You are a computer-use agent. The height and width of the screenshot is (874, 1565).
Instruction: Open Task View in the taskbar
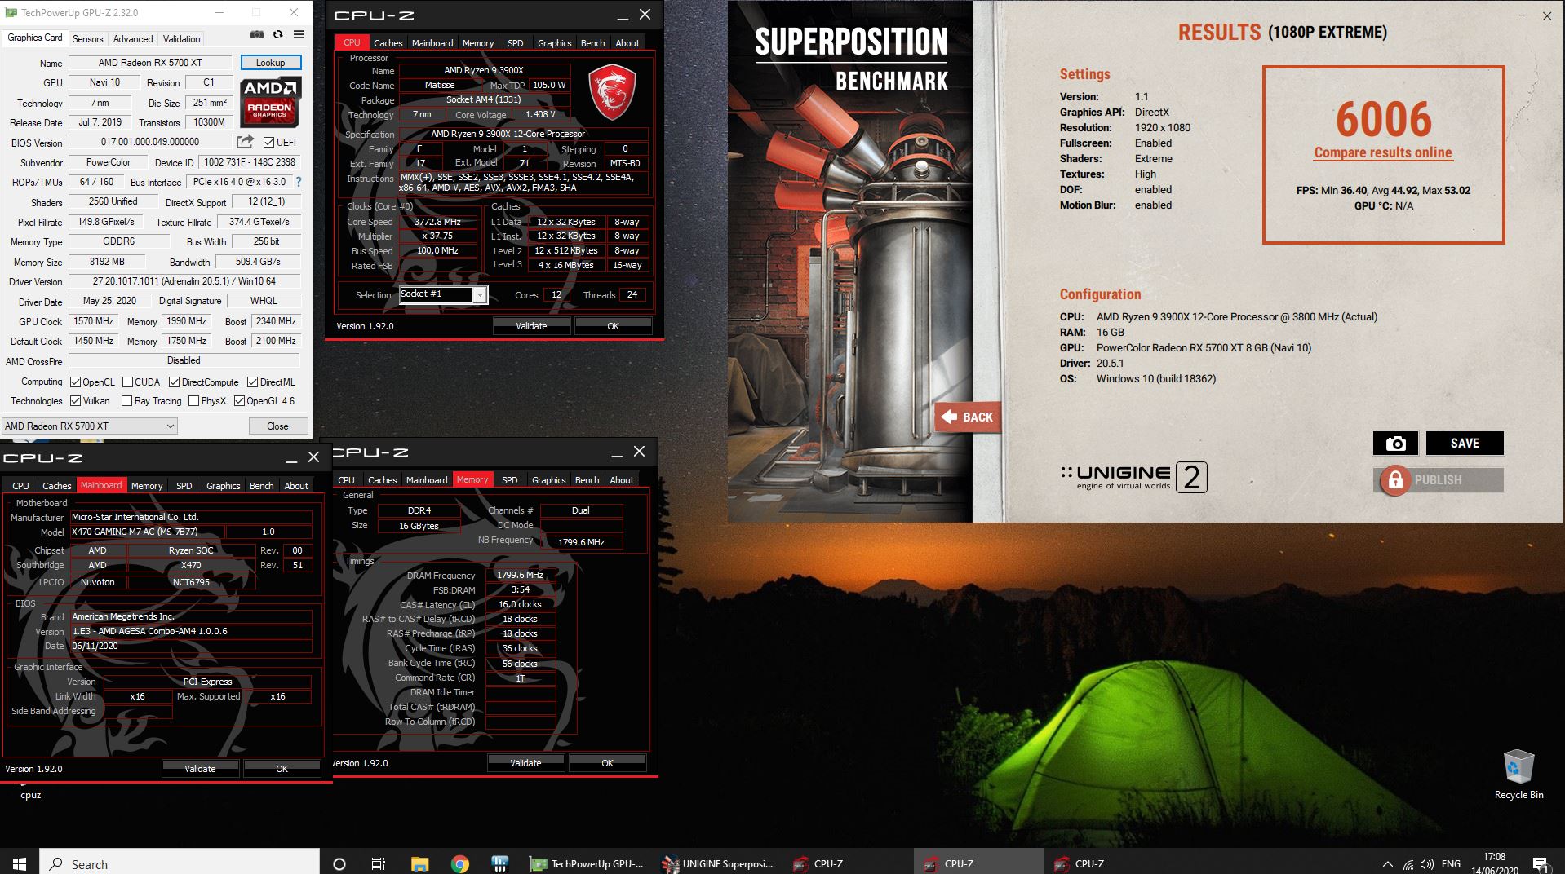(379, 863)
